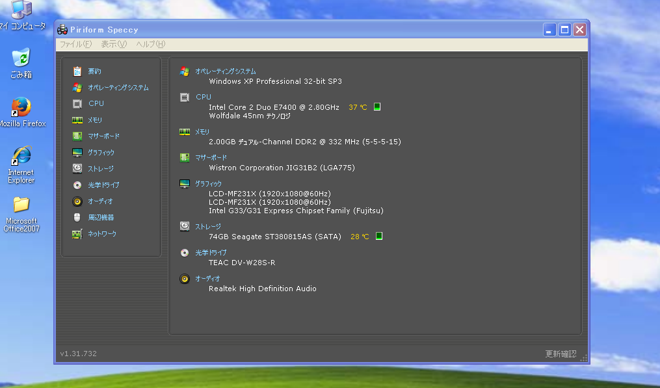Select マザーボード in the sidebar
This screenshot has height=388, width=660.
(x=103, y=136)
